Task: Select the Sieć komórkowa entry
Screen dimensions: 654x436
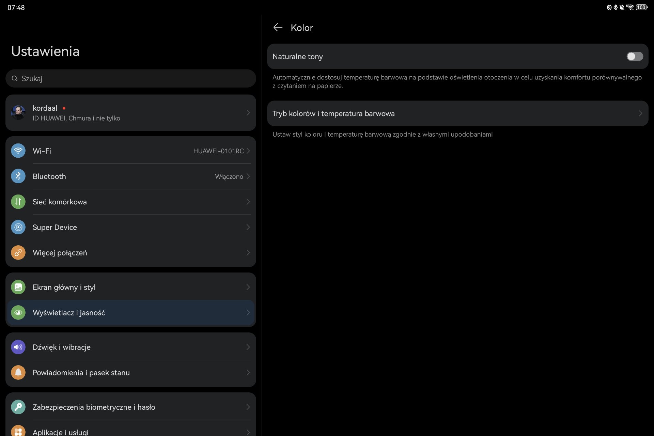Action: point(131,202)
